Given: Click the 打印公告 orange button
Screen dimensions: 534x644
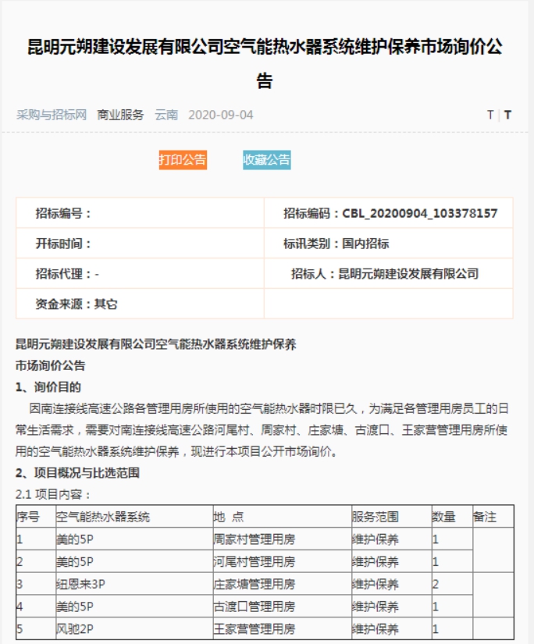Looking at the screenshot, I should [183, 160].
